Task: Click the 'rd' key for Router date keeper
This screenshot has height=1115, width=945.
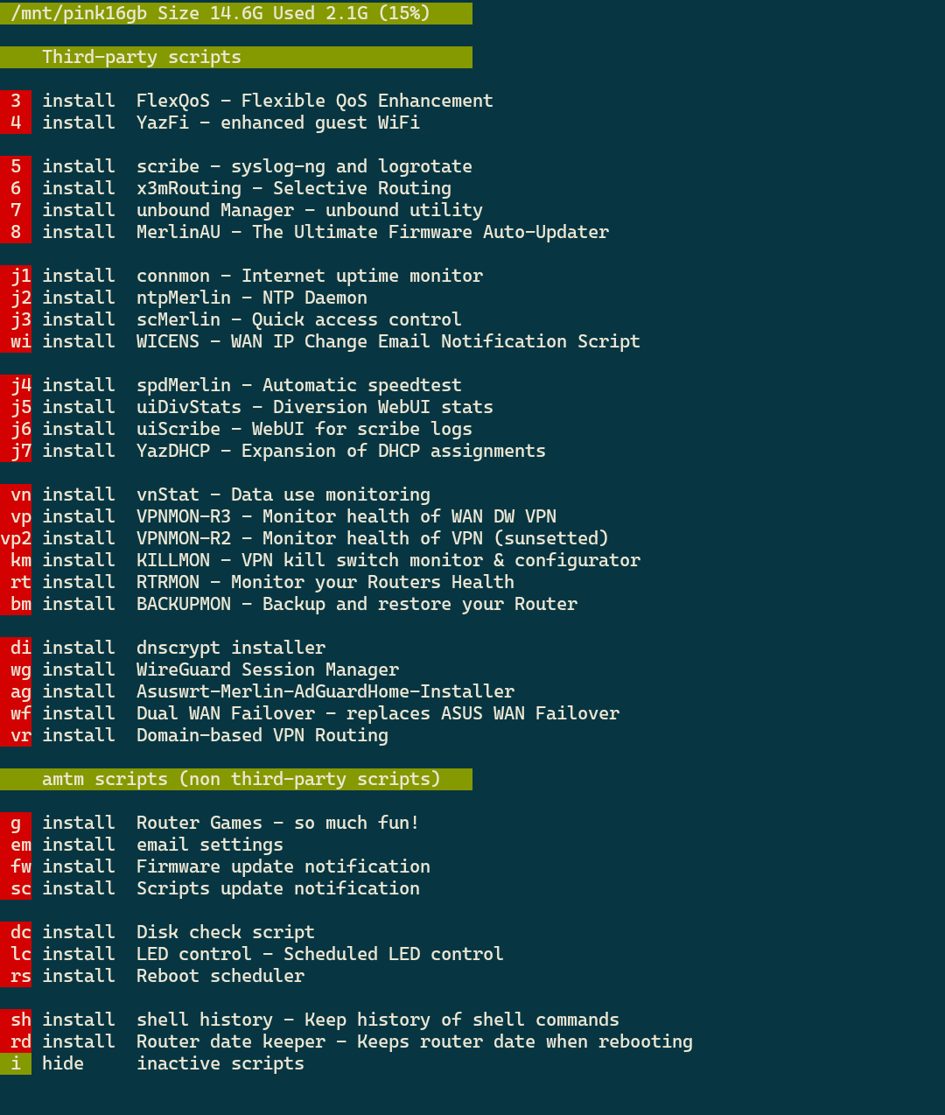Action: coord(19,1041)
